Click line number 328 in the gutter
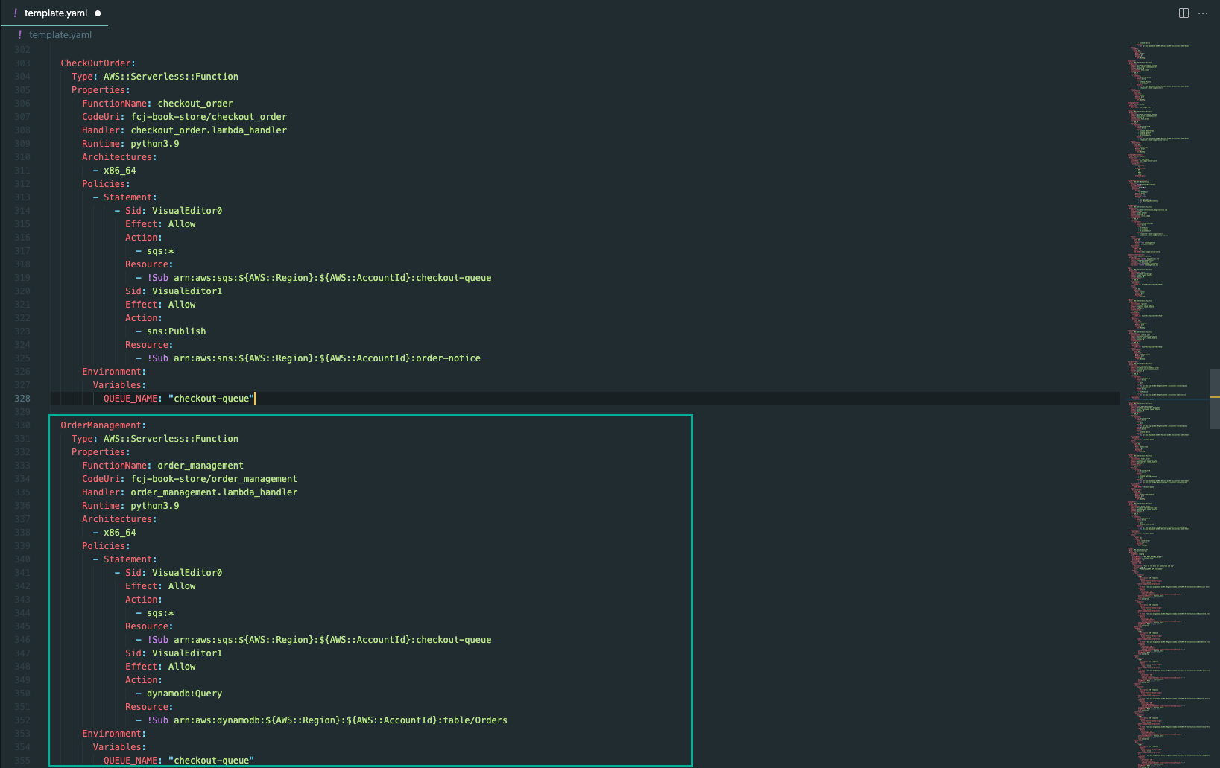The image size is (1220, 768). click(x=22, y=399)
